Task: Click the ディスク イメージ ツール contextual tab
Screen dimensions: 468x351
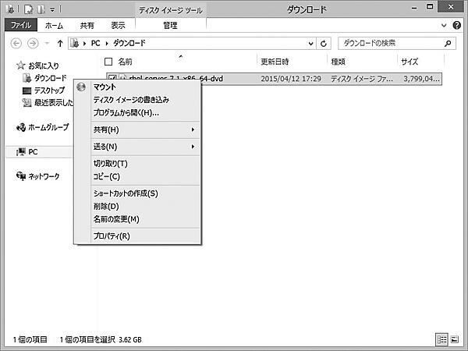Action: pyautogui.click(x=171, y=10)
